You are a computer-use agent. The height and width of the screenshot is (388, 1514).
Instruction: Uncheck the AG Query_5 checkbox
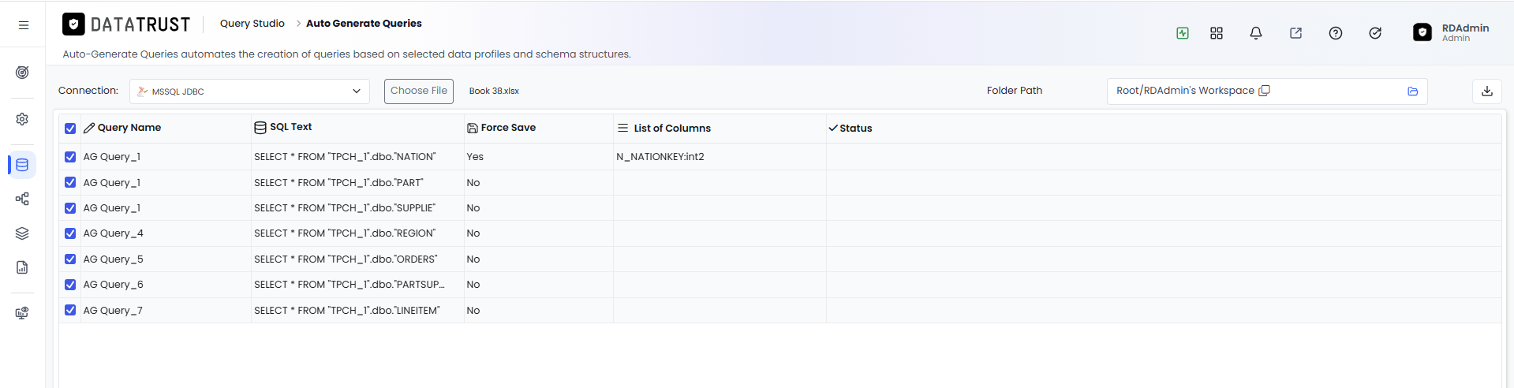70,259
